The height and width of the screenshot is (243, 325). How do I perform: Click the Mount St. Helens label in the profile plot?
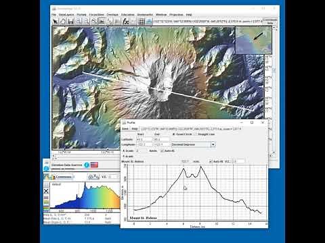(x=143, y=218)
